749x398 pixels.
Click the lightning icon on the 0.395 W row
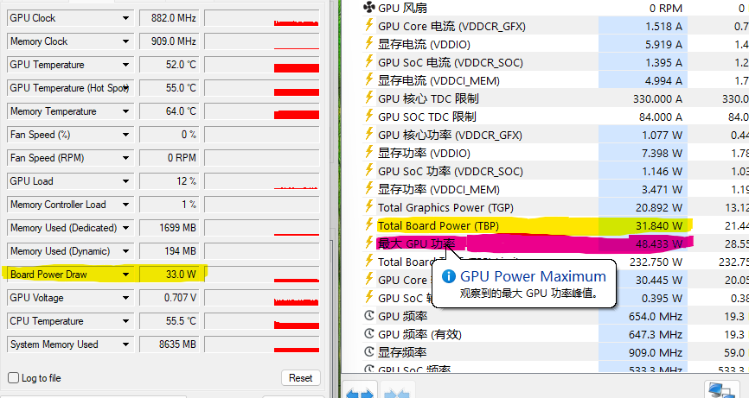(368, 297)
